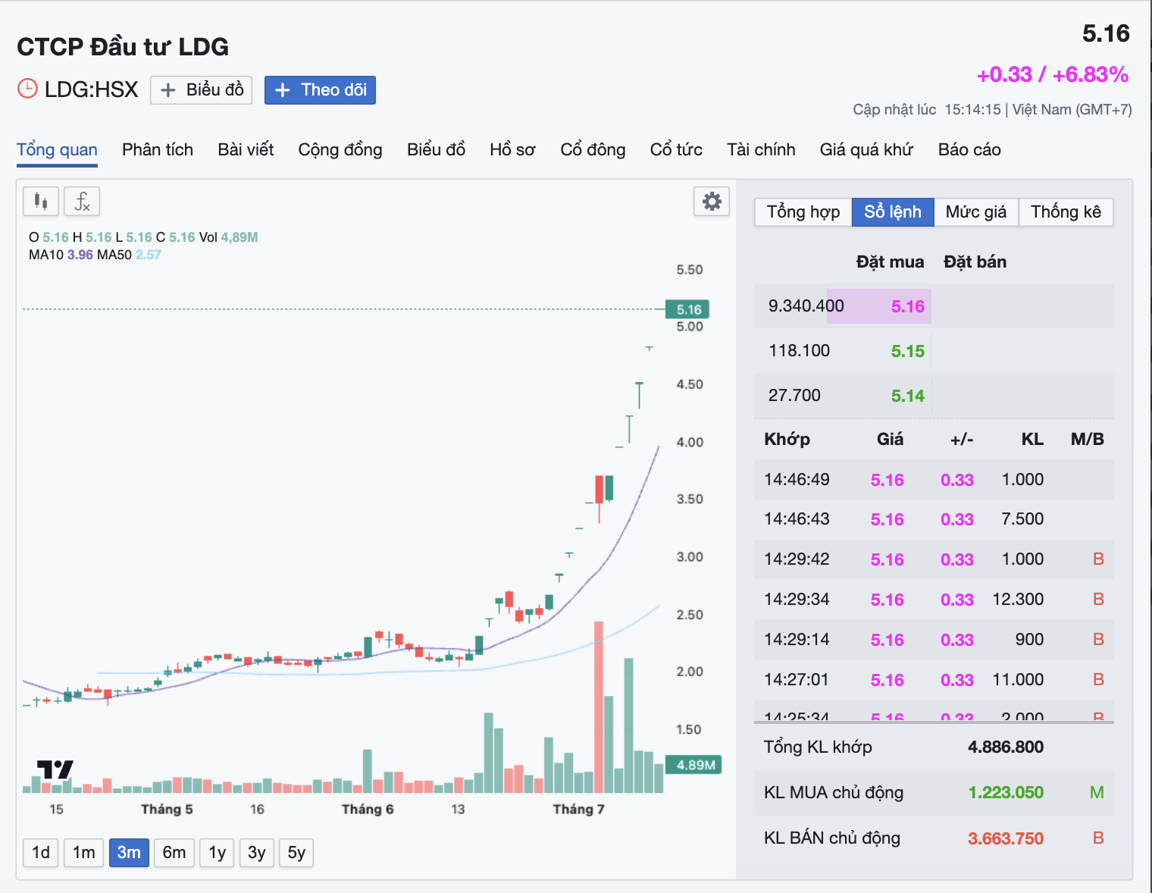Screen dimensions: 1152x893
Task: Open the Biểu đồ navigation tab
Action: point(436,150)
